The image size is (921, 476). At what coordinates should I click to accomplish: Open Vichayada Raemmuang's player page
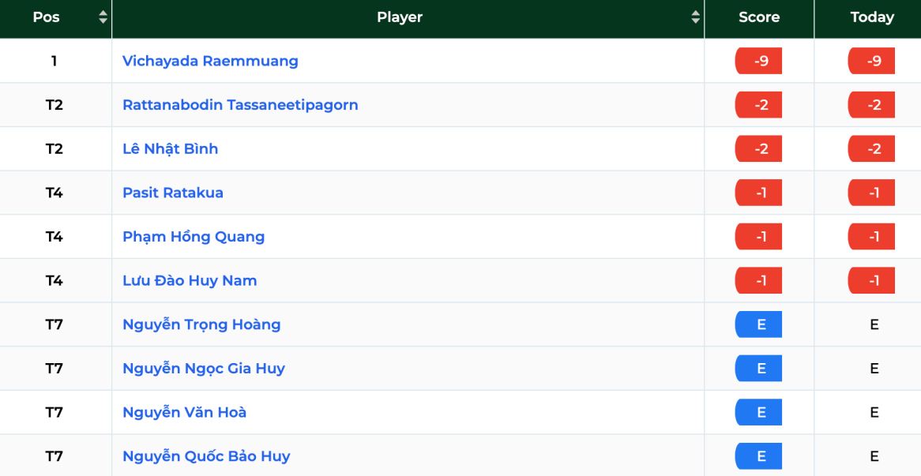[210, 61]
